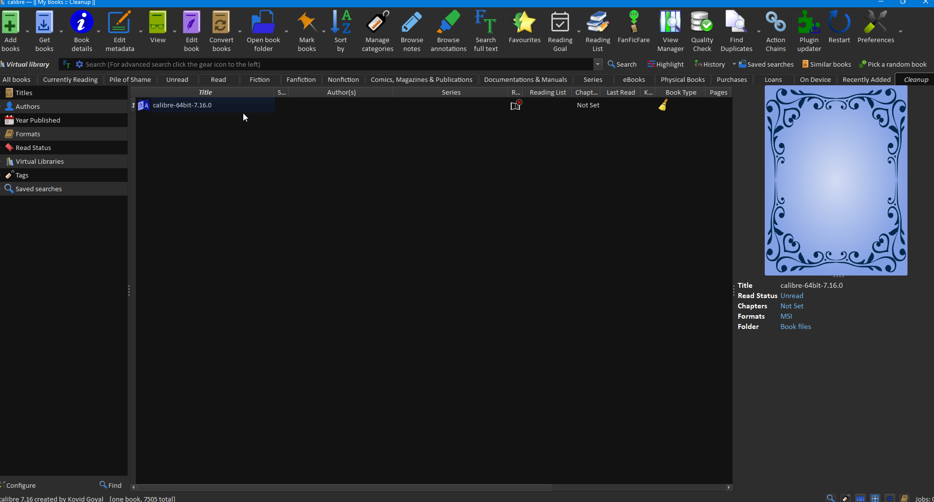
Task: Open the Get books store search
Action: (44, 31)
